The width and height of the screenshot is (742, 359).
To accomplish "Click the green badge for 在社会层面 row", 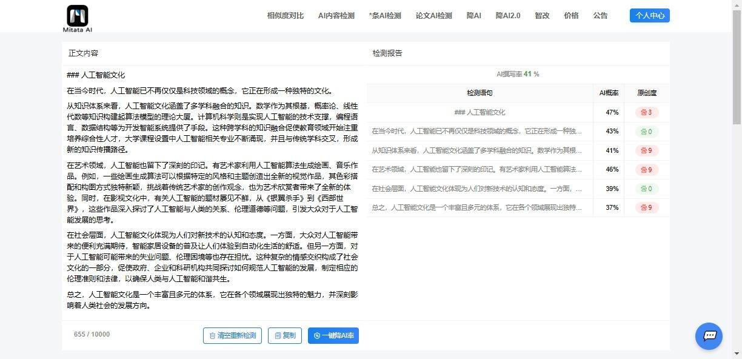I will coord(646,189).
